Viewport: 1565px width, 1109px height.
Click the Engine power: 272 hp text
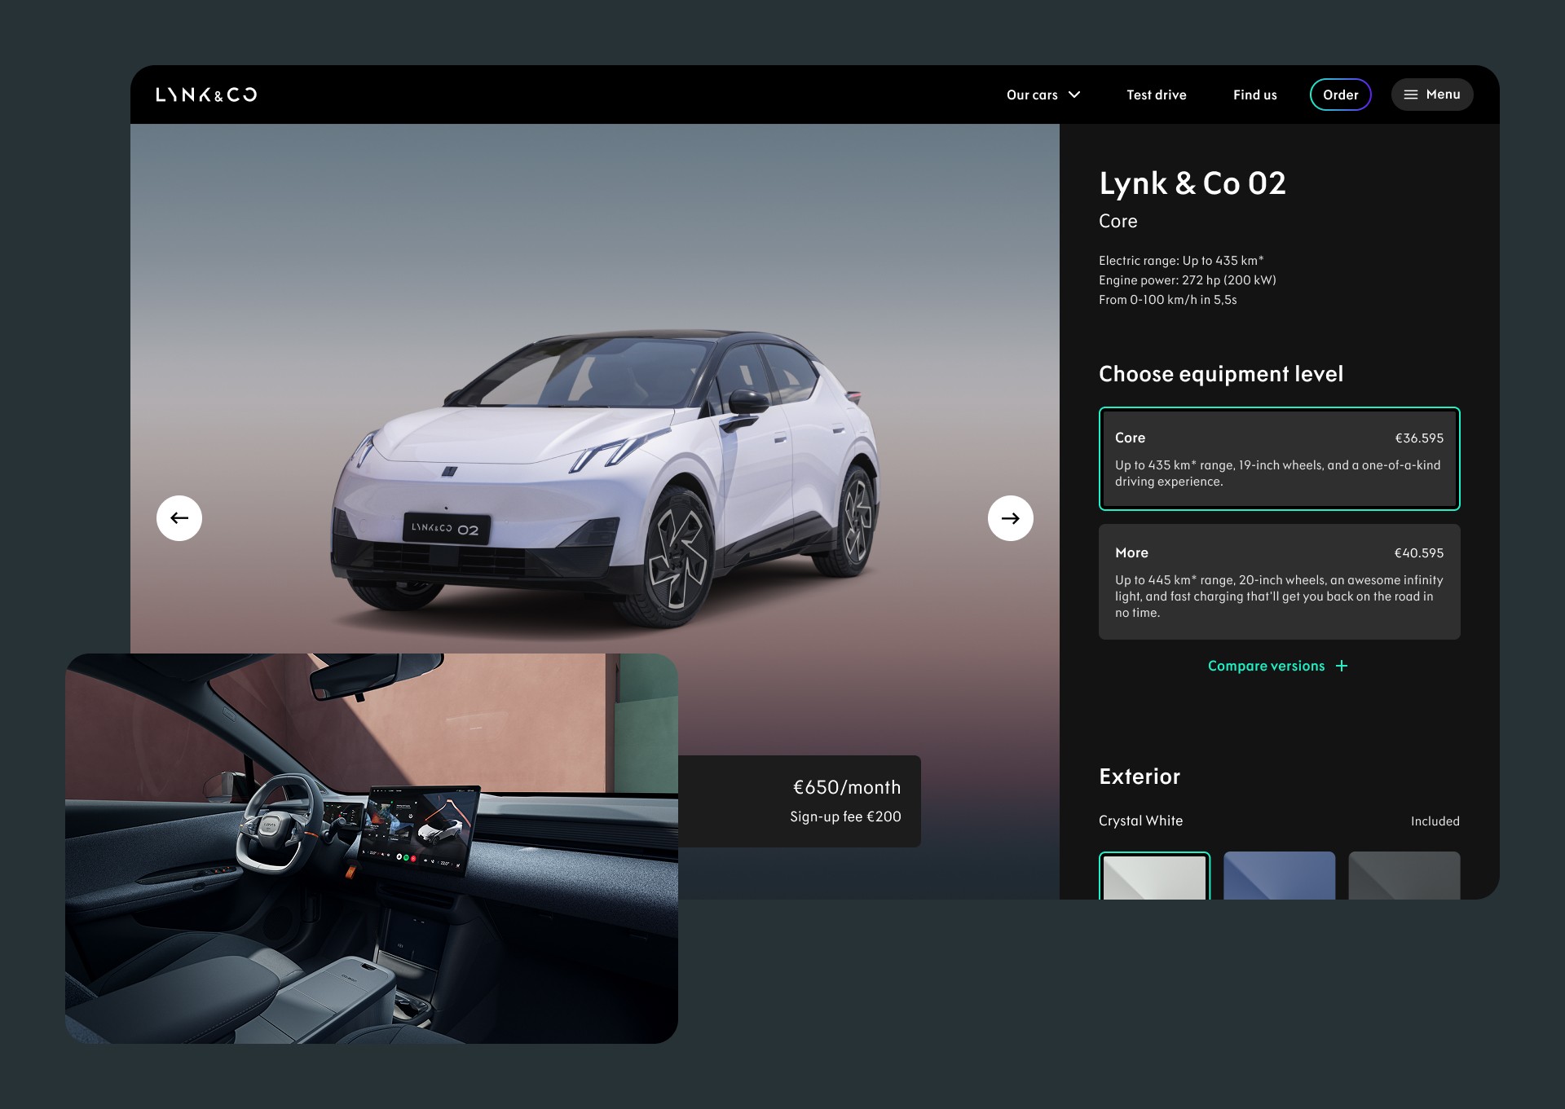[x=1188, y=280]
